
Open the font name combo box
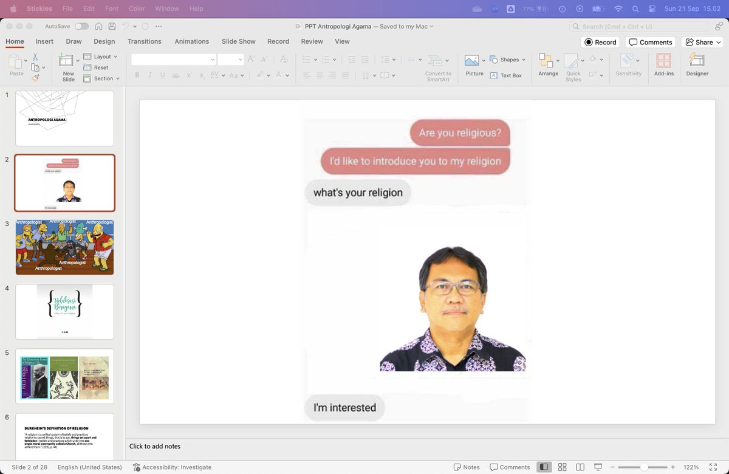[x=174, y=59]
